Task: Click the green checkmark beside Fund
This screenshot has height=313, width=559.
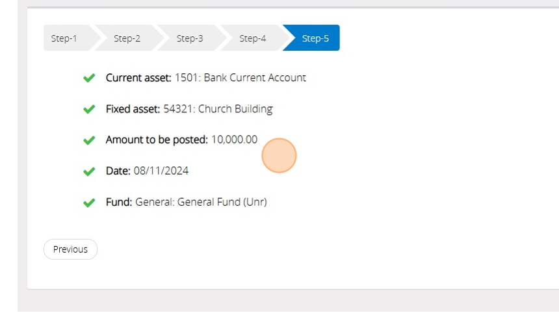Action: click(89, 203)
